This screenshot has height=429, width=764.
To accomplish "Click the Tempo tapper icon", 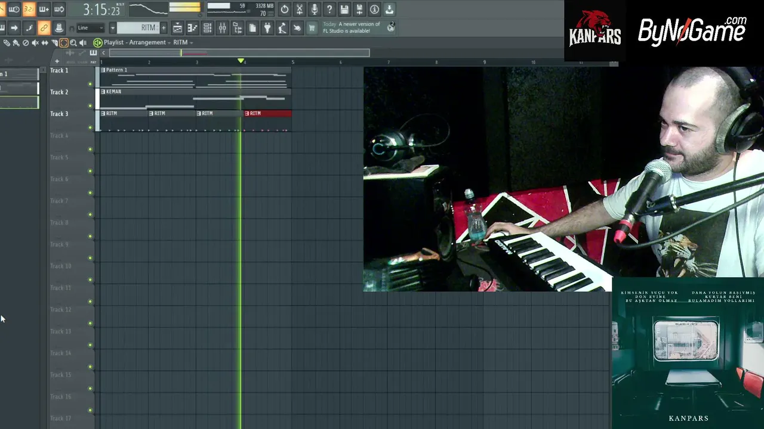I will coord(282,28).
